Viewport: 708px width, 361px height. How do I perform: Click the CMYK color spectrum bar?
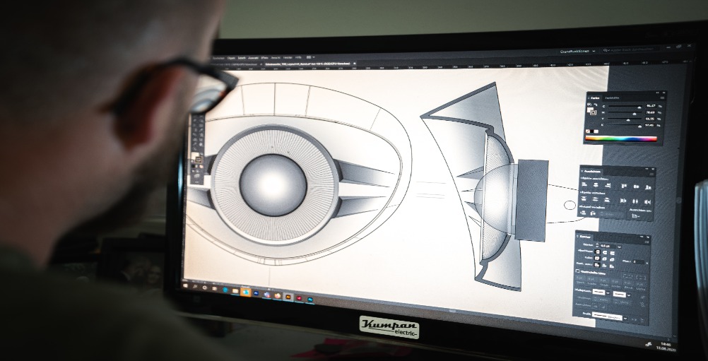tap(621, 138)
